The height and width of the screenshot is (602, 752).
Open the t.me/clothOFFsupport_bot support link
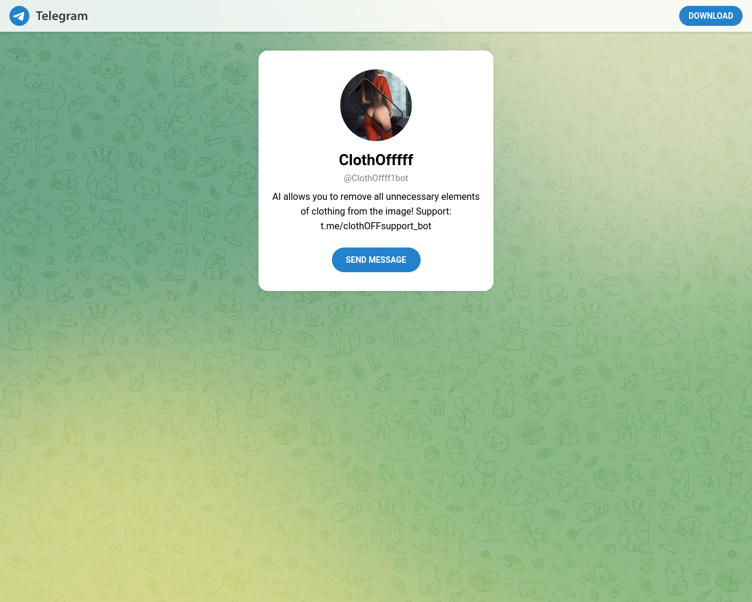376,226
